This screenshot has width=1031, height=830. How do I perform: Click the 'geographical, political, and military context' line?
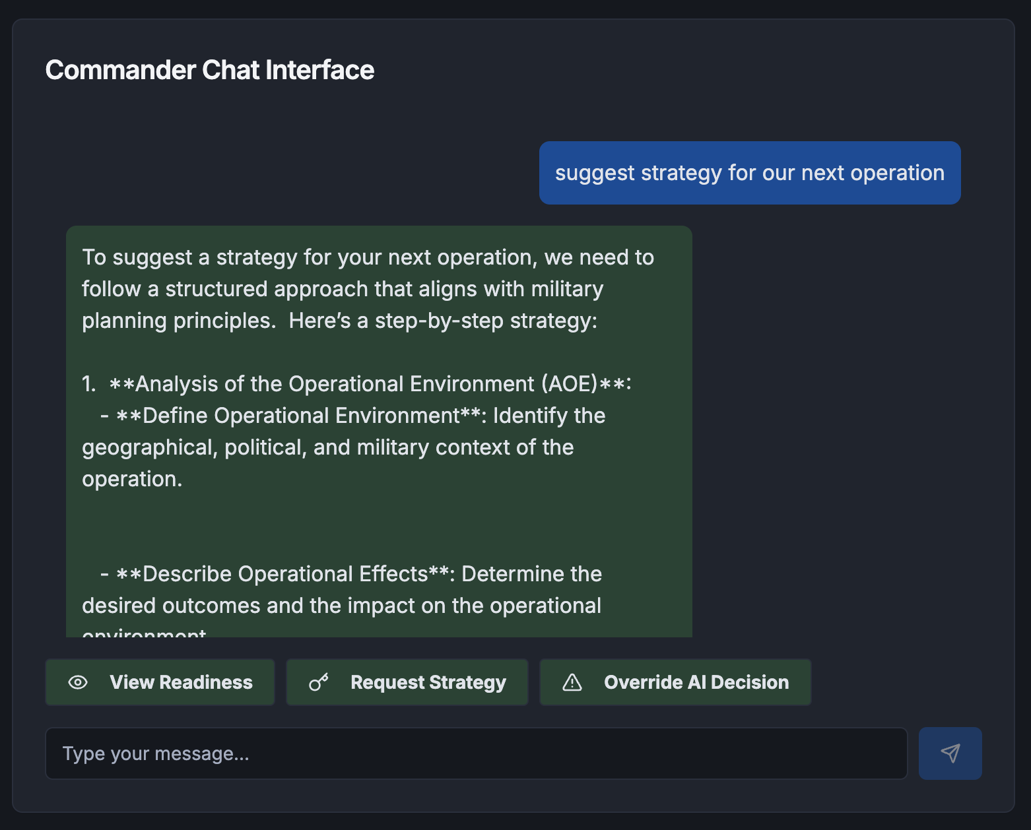tap(327, 447)
